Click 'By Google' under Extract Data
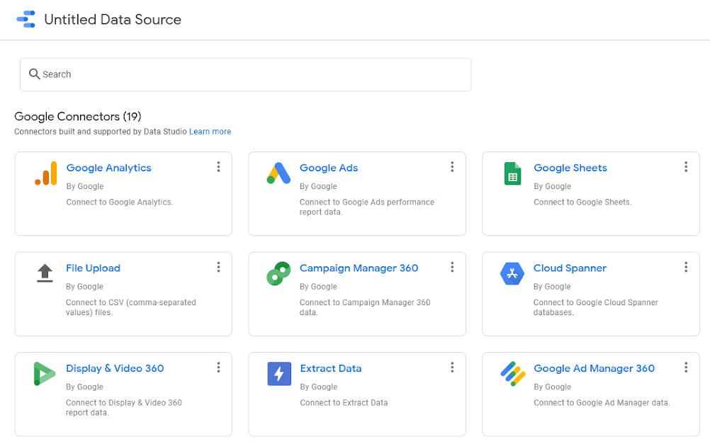Image resolution: width=710 pixels, height=444 pixels. 319,387
